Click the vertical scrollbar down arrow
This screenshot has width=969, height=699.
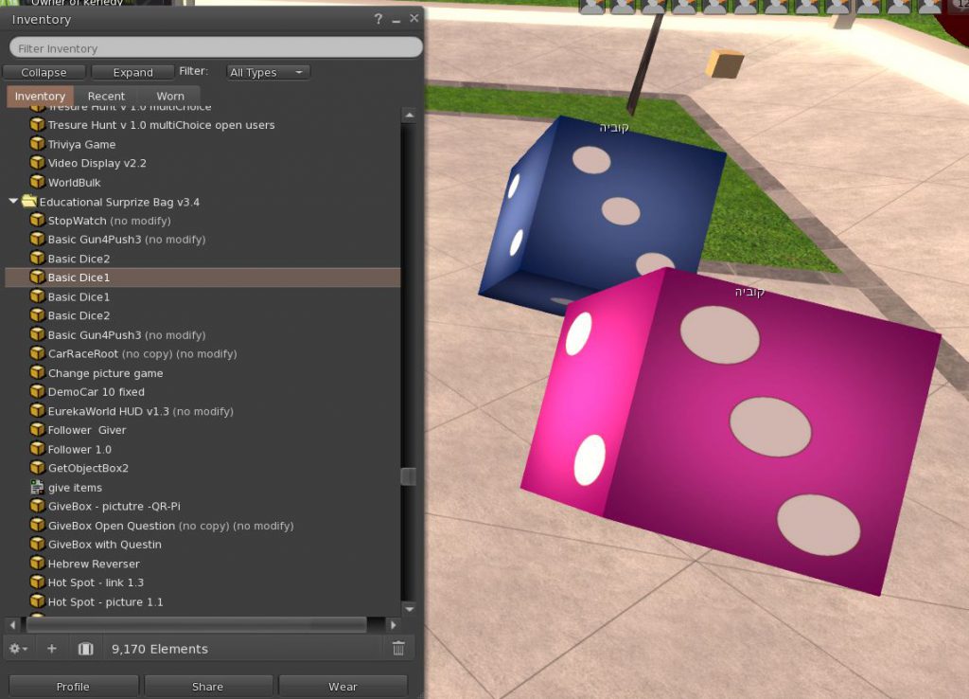(409, 608)
